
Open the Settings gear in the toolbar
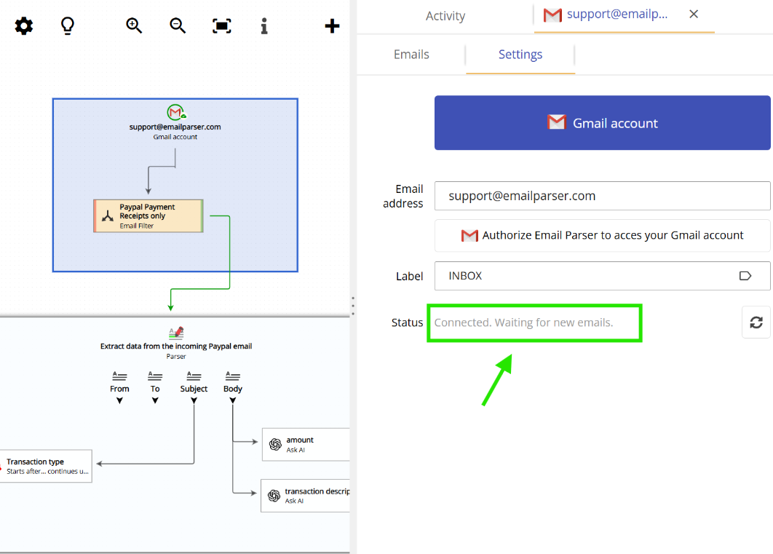point(24,25)
